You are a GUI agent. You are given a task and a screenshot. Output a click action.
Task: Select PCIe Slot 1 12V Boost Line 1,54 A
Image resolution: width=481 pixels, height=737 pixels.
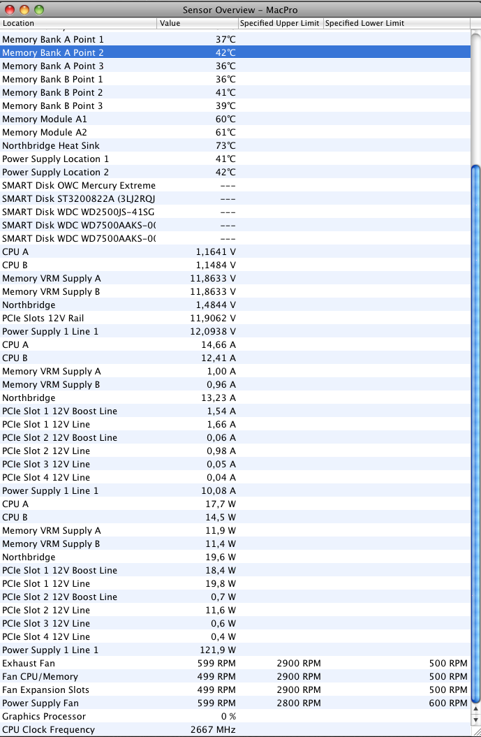pyautogui.click(x=235, y=411)
